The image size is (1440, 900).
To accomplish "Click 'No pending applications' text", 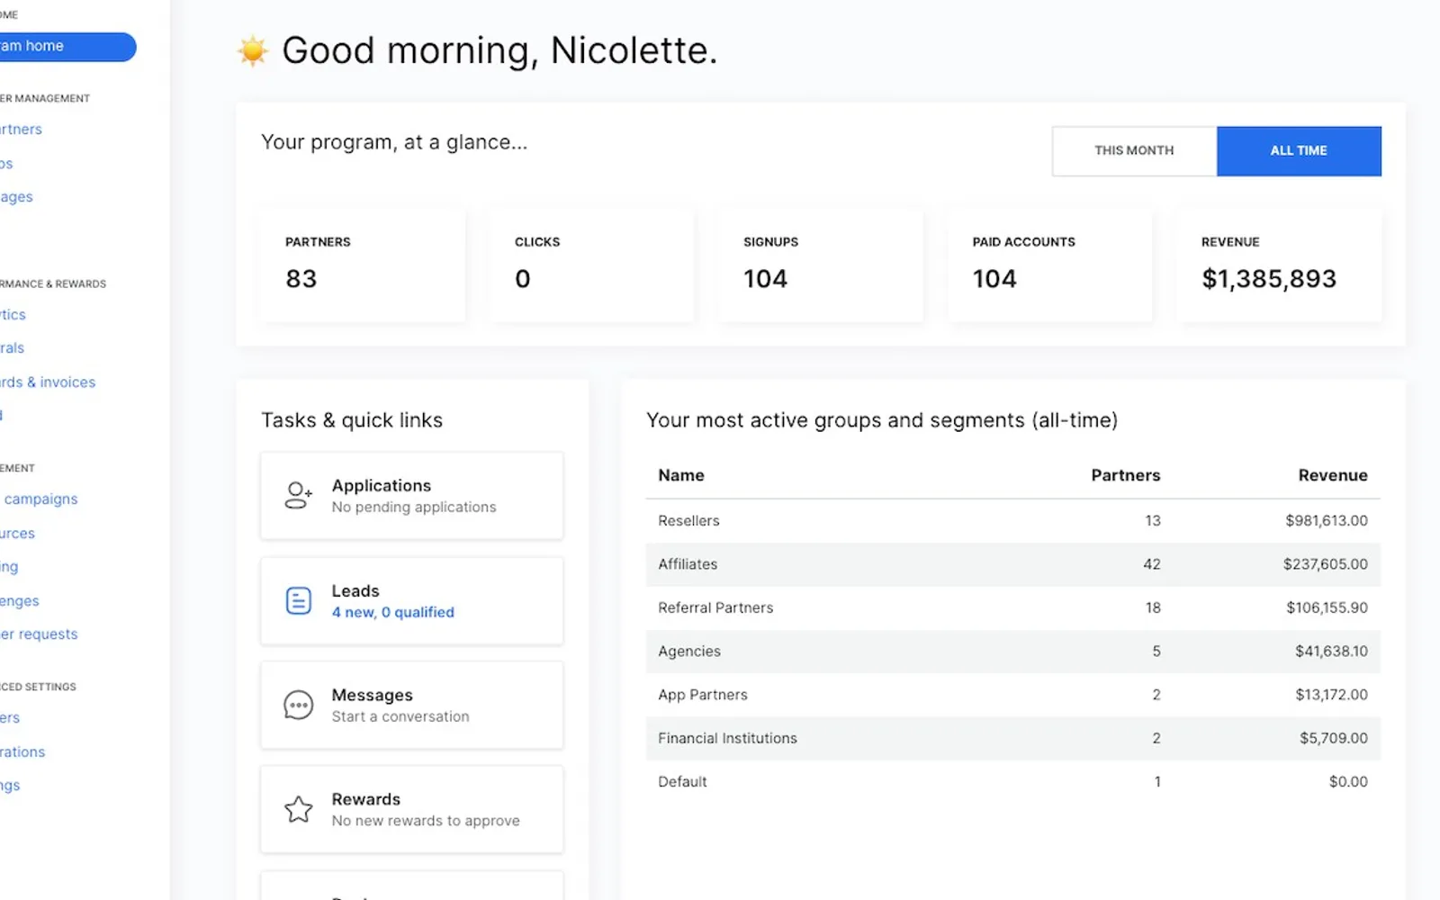I will (x=414, y=507).
